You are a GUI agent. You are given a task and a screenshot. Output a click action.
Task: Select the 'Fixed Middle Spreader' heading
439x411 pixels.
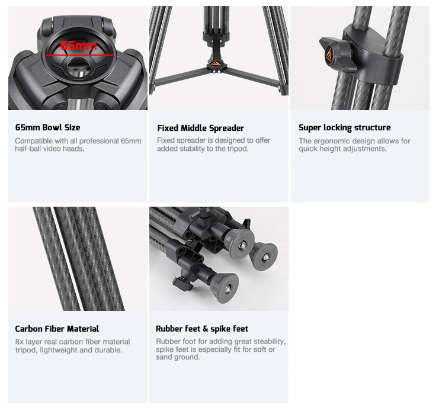(200, 128)
